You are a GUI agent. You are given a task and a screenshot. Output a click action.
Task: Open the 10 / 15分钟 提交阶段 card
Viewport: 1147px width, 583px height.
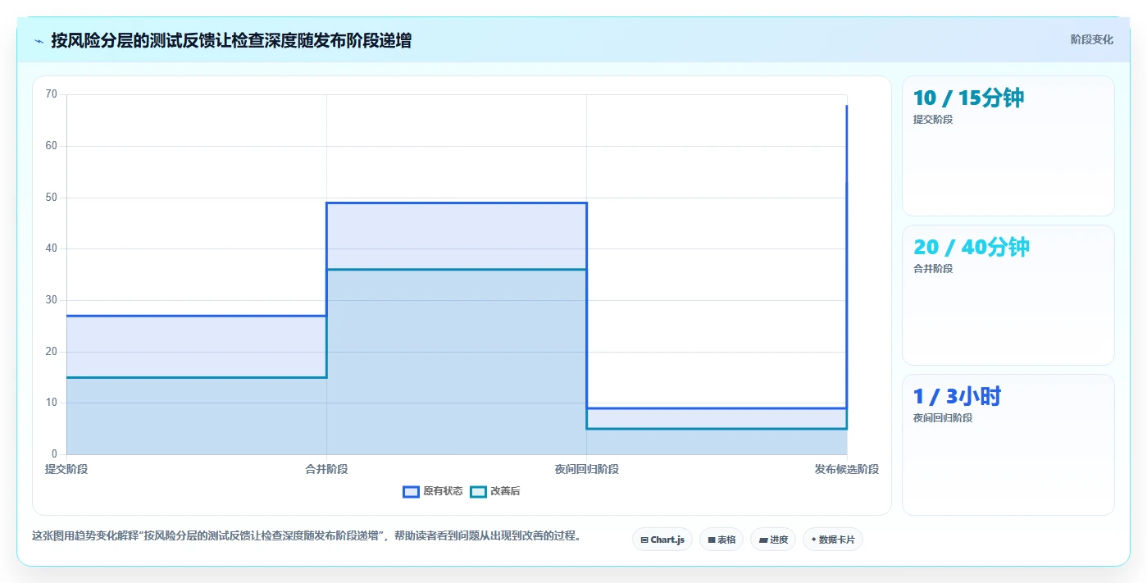(1008, 146)
